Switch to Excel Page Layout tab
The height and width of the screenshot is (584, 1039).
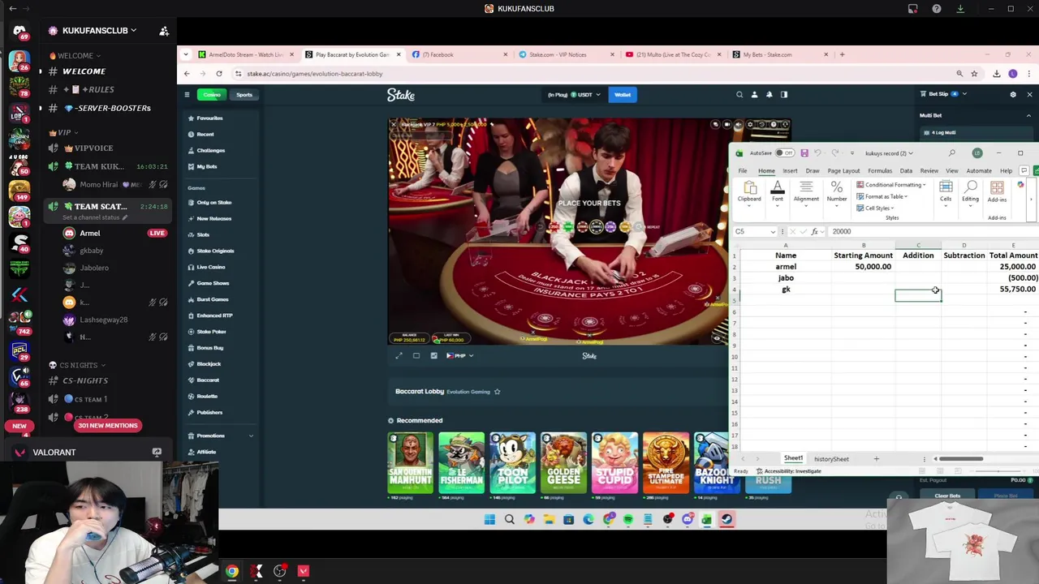click(x=843, y=170)
